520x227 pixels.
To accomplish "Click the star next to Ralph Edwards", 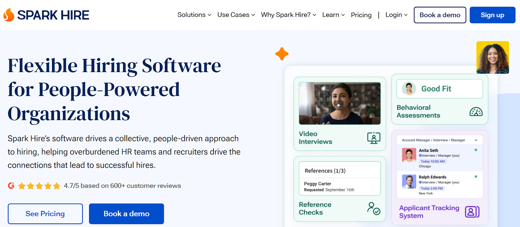I will [x=476, y=177].
